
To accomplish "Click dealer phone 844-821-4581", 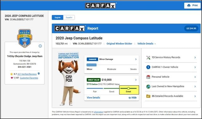I will pyautogui.click(x=25, y=67).
